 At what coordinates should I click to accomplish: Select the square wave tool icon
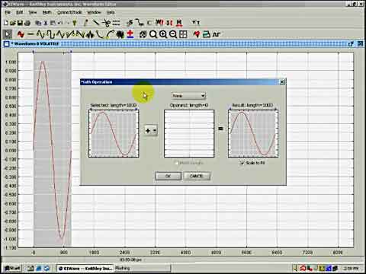pos(50,34)
